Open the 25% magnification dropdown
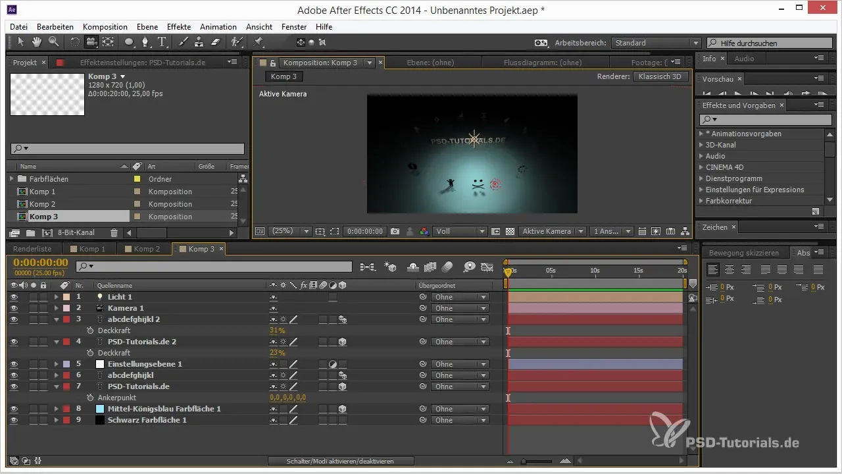The image size is (842, 474). [x=290, y=232]
